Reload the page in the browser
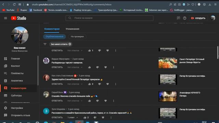The width and height of the screenshot is (219, 123). coord(14,4)
